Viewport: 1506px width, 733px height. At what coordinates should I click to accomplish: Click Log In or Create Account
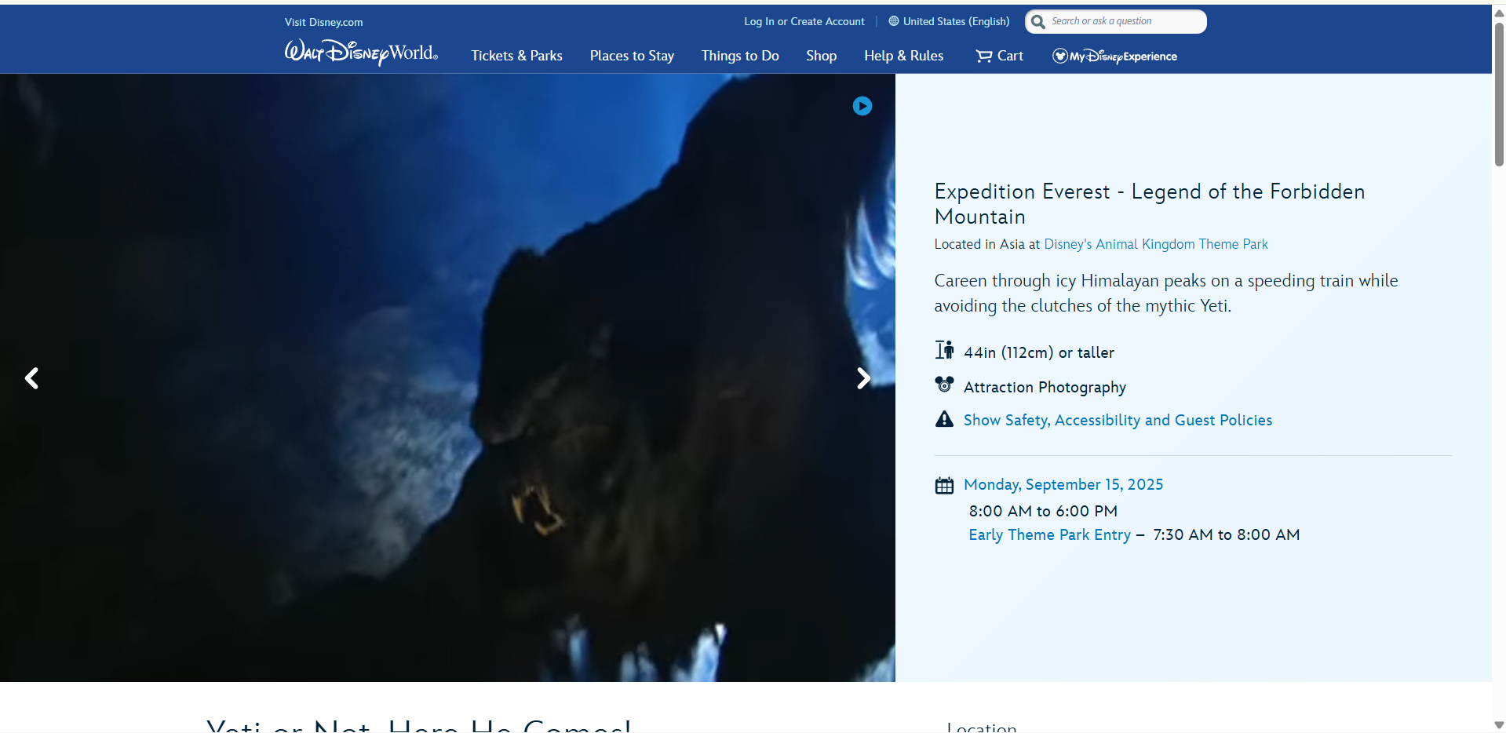coord(804,22)
